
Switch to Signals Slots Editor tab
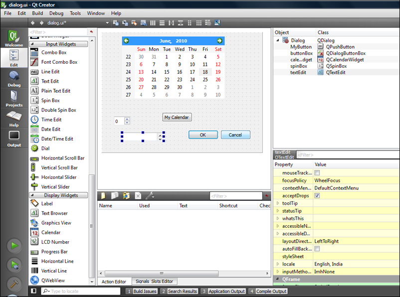click(154, 282)
